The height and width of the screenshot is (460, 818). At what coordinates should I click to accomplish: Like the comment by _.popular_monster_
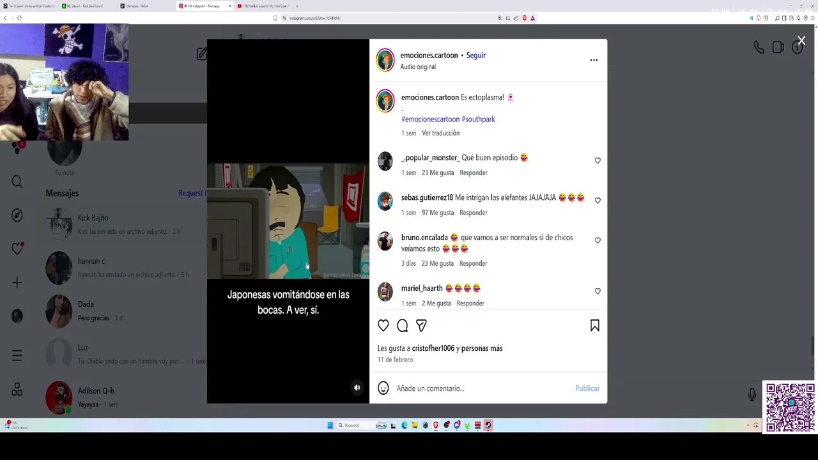pos(598,161)
